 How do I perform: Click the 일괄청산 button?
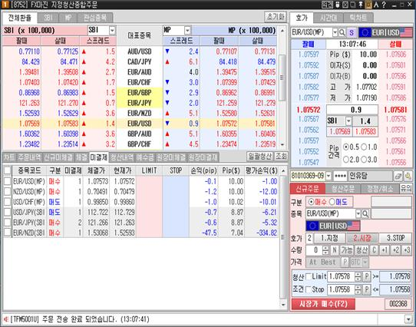(259, 157)
